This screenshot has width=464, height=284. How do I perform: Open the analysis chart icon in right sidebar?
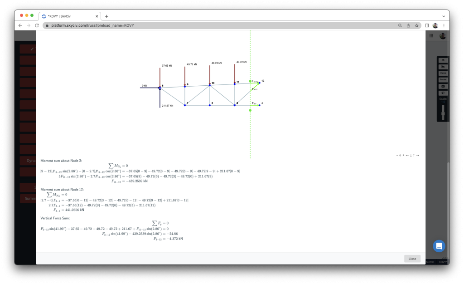(443, 67)
